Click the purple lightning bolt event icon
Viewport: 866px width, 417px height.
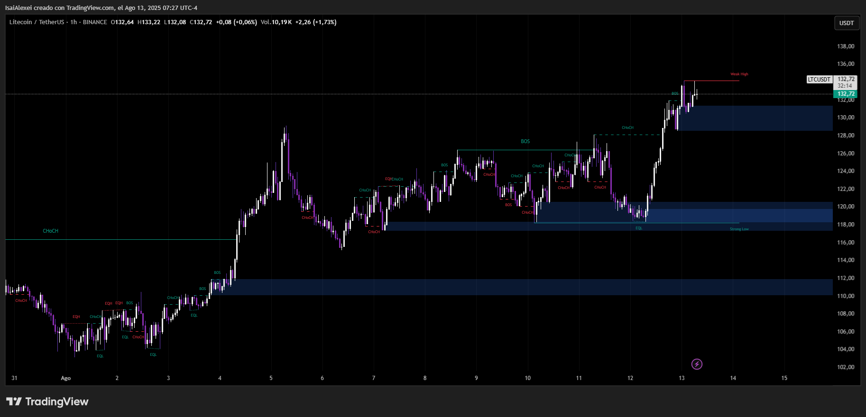pos(697,364)
